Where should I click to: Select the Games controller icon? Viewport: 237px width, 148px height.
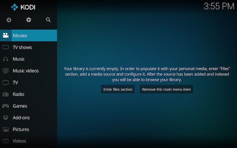[6, 106]
